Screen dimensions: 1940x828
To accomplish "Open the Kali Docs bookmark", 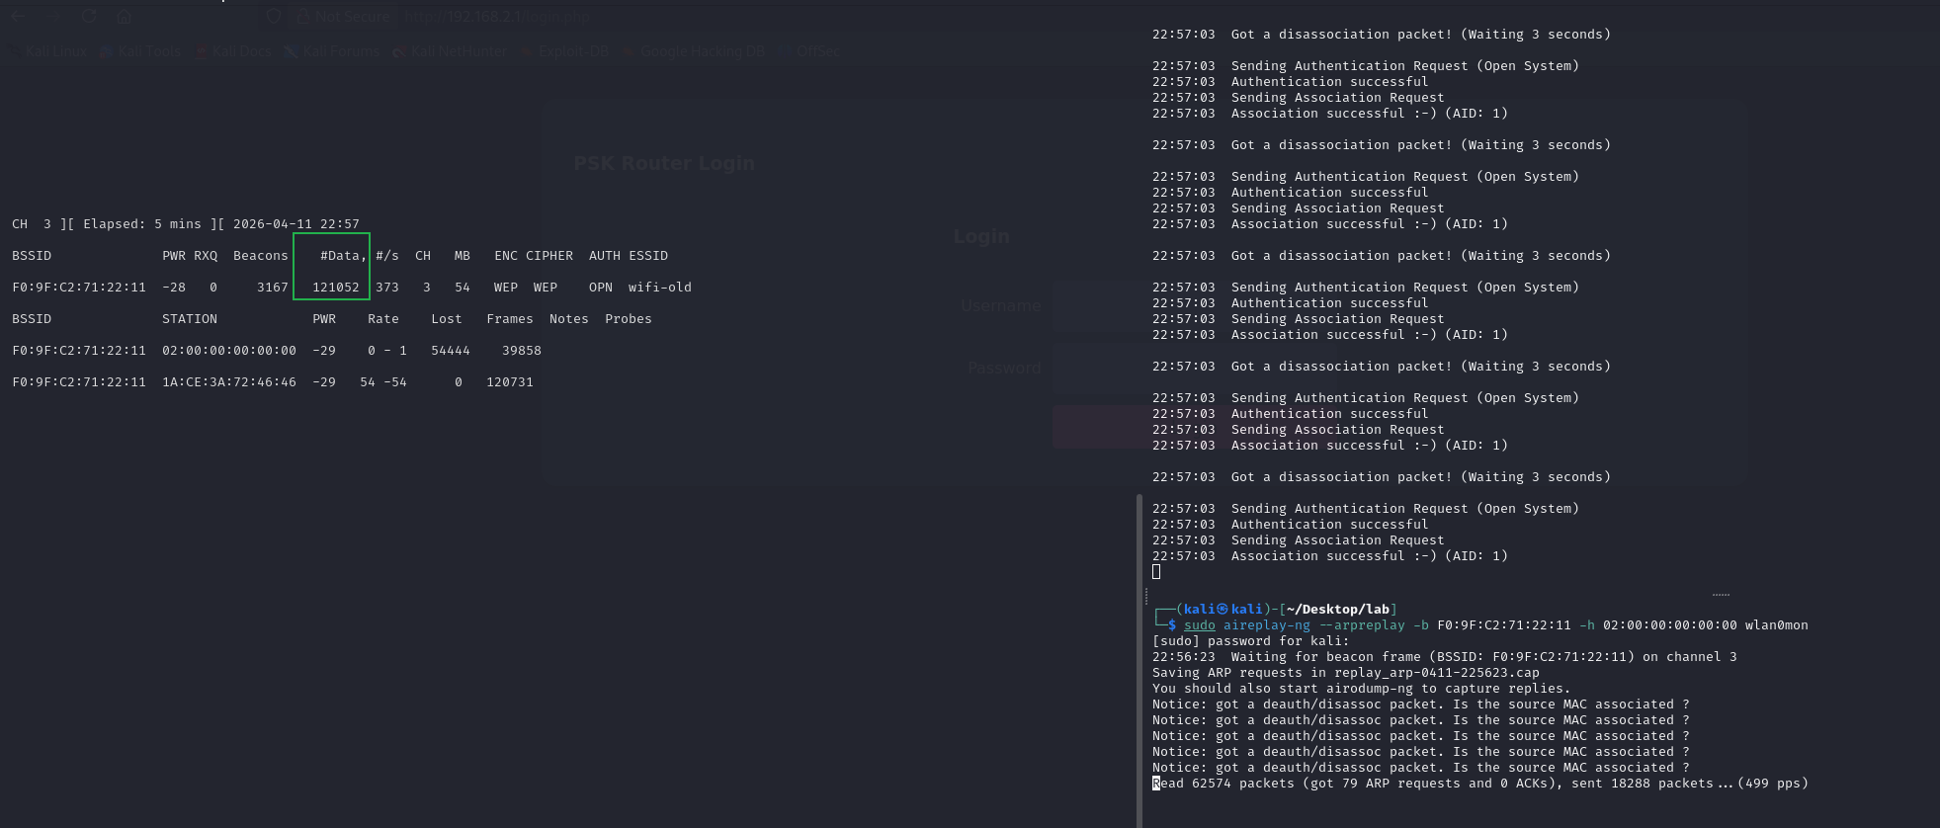I will [x=233, y=51].
